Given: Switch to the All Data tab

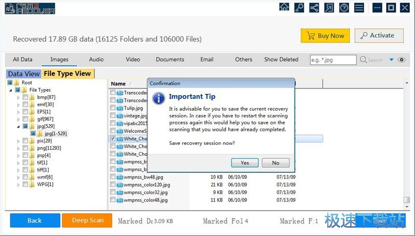Looking at the screenshot, I should tap(23, 60).
